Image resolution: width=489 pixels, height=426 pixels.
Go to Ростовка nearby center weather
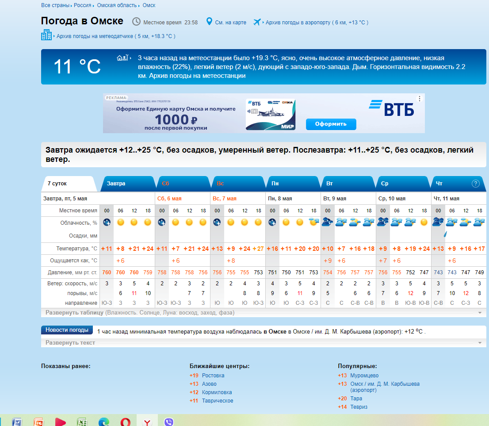(213, 376)
